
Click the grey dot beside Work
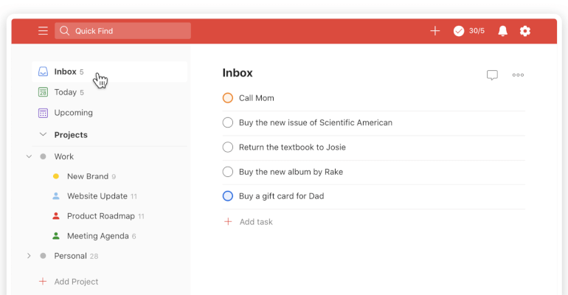(x=43, y=156)
